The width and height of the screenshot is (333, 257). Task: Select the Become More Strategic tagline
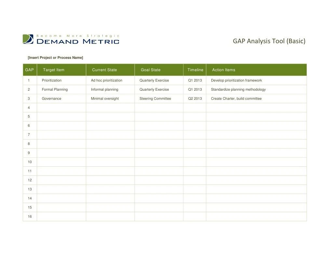tap(78, 35)
